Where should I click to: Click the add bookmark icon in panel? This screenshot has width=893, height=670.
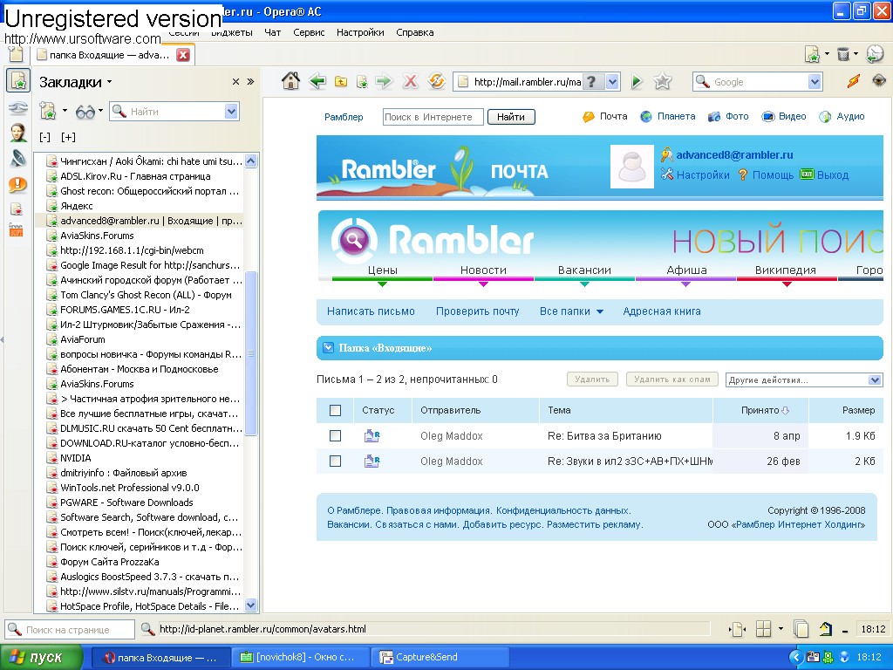[49, 111]
